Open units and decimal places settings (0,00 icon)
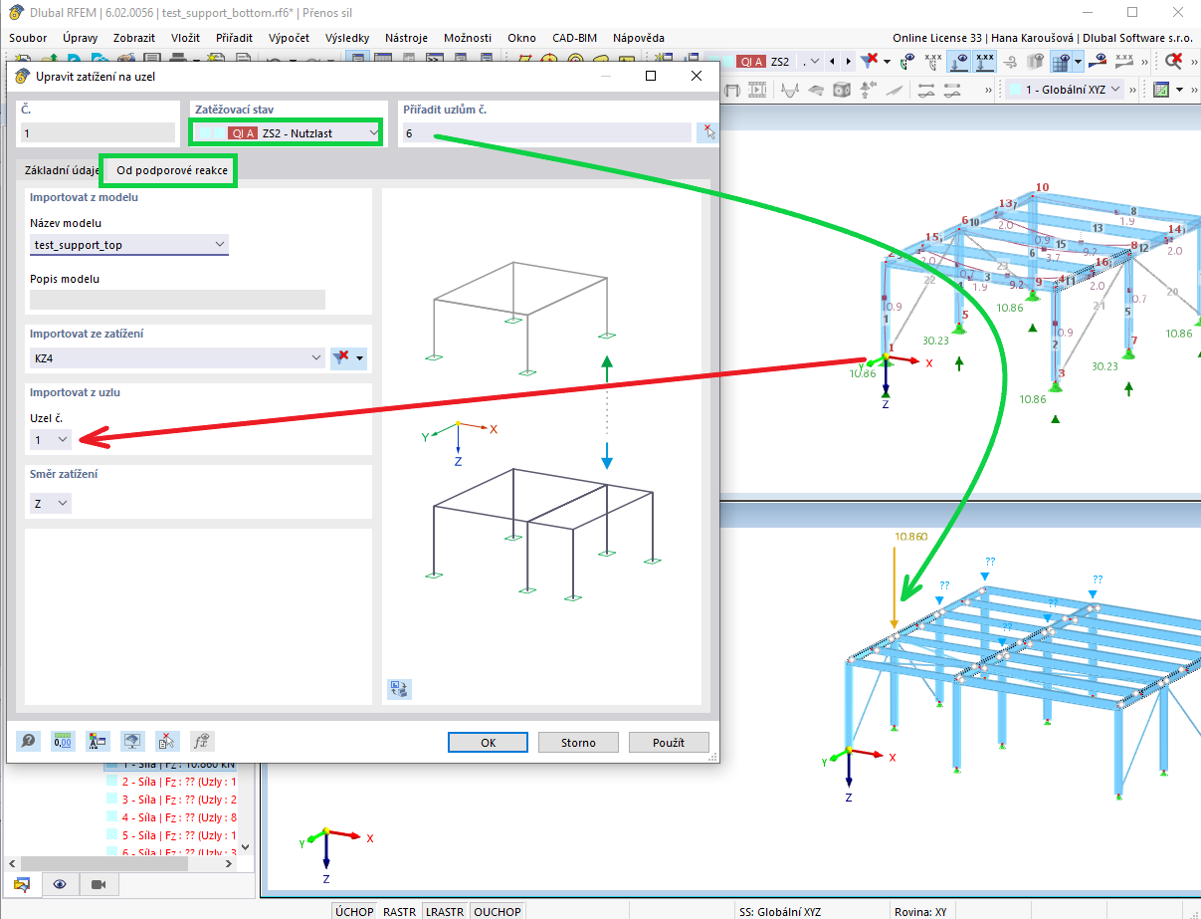This screenshot has height=919, width=1201. pos(63,741)
